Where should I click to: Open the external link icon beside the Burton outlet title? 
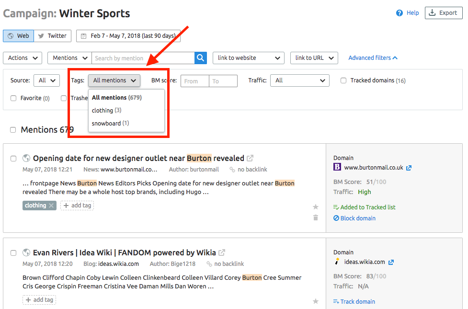click(250, 158)
